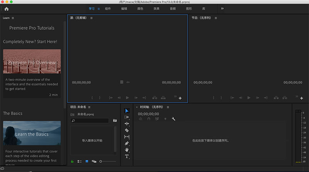309x172 pixels.
Task: Toggle snap magnet in timeline
Action: click(x=149, y=119)
